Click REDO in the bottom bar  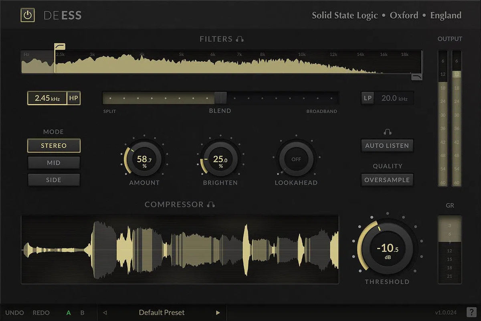41,312
